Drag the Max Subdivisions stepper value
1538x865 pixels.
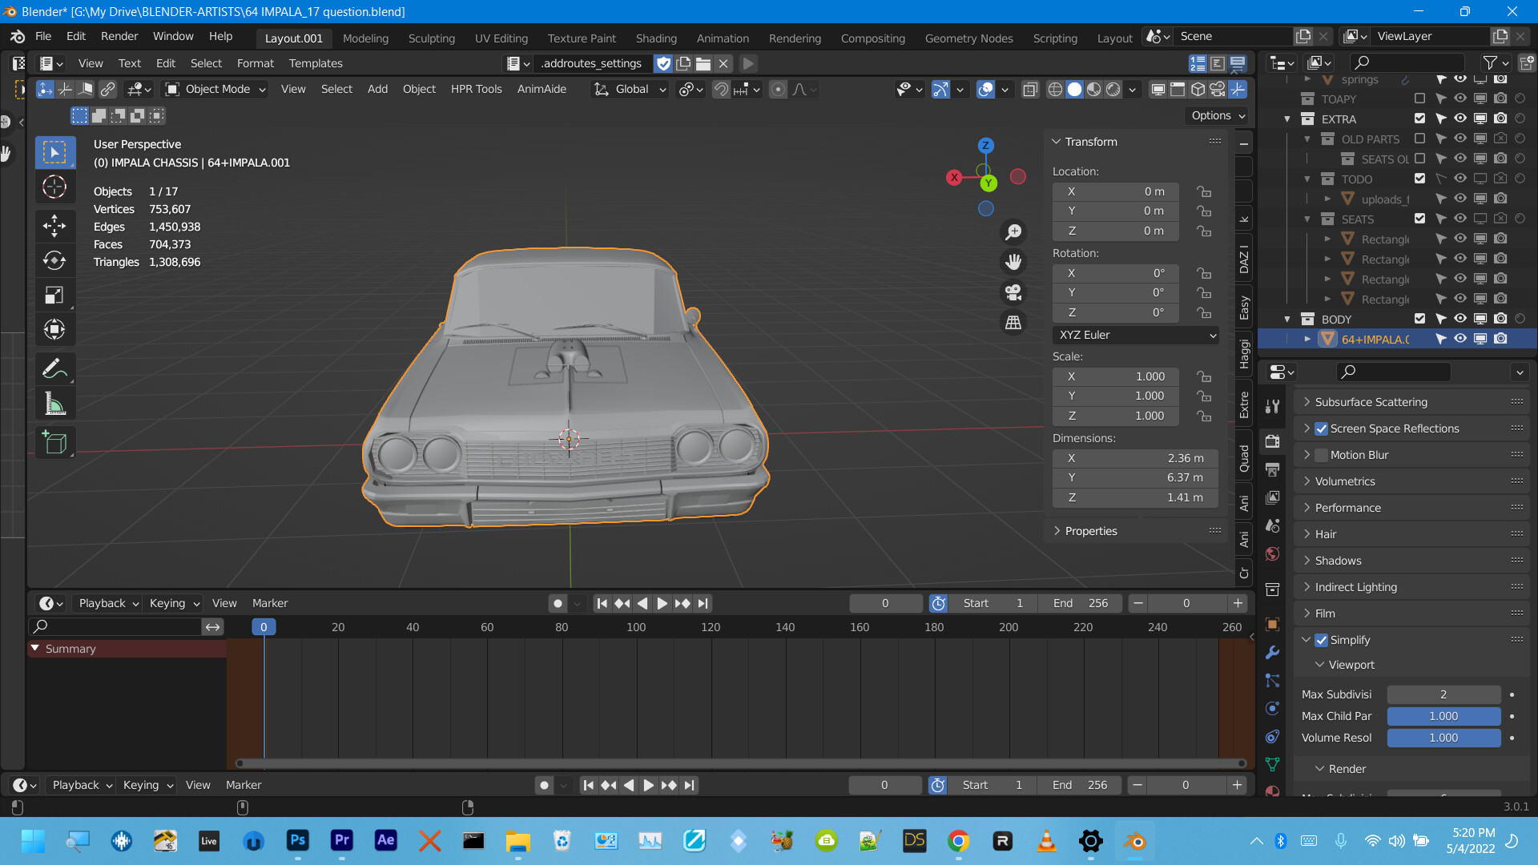click(1443, 694)
